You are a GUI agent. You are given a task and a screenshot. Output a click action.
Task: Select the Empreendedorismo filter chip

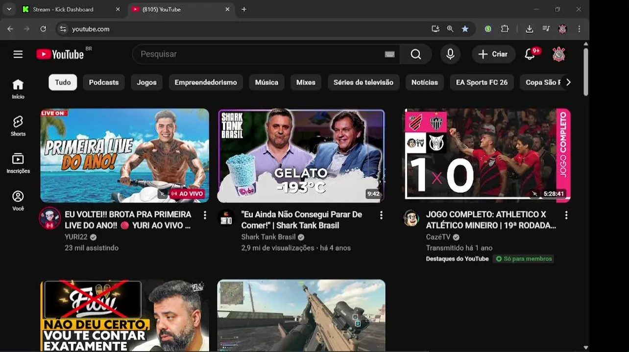(206, 82)
